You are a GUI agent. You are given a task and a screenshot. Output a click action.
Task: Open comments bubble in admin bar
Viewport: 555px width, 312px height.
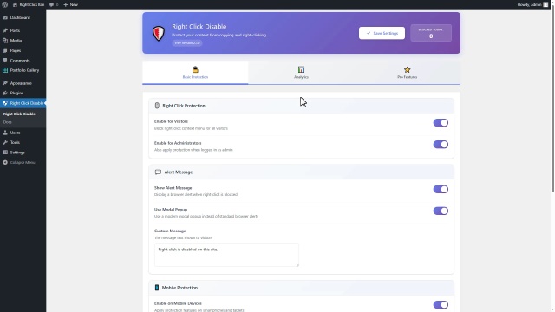52,4
